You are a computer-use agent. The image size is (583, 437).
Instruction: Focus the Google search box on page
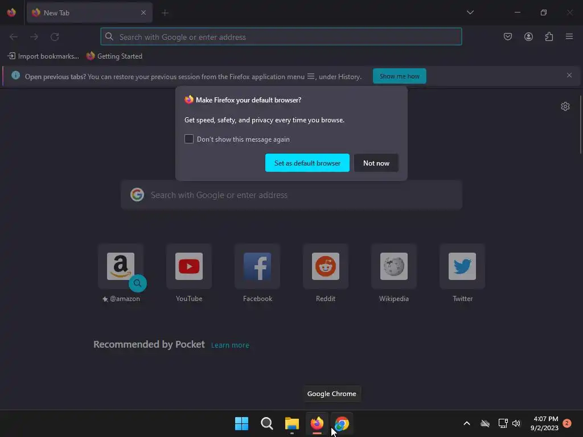coord(291,195)
